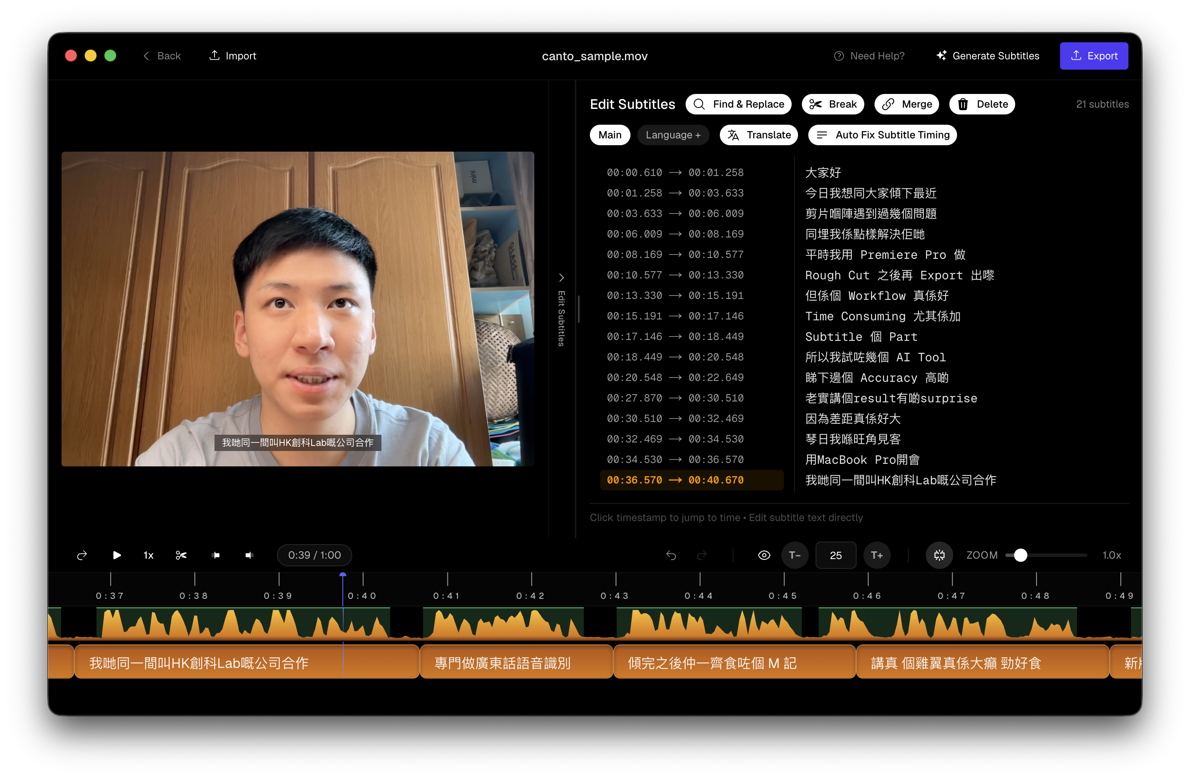Image resolution: width=1190 pixels, height=779 pixels.
Task: Collapse the Edit Subtitles panel chevron
Action: pyautogui.click(x=562, y=277)
